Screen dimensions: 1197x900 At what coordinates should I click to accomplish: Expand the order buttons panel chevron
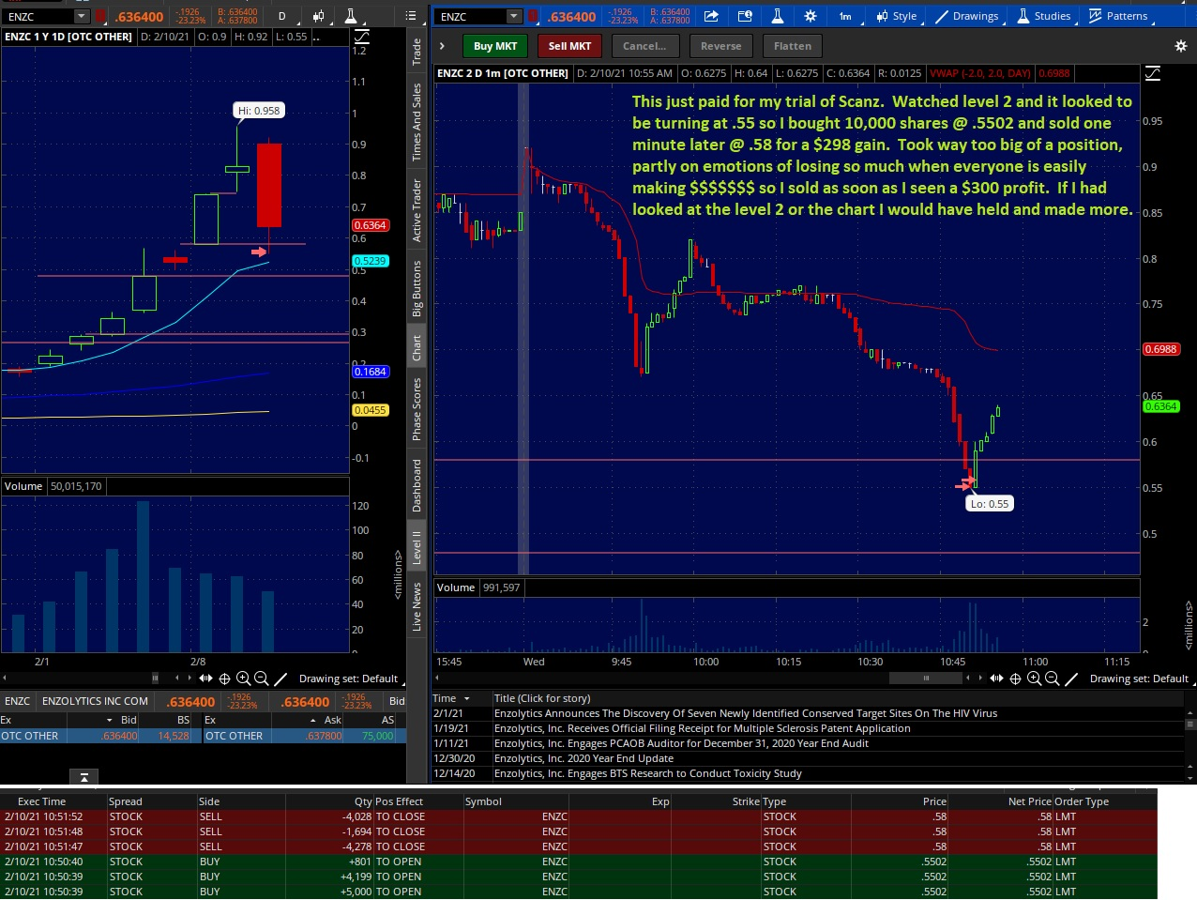pyautogui.click(x=442, y=46)
